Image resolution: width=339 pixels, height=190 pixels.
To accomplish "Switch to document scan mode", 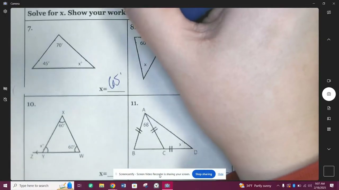I will pyautogui.click(x=329, y=108).
